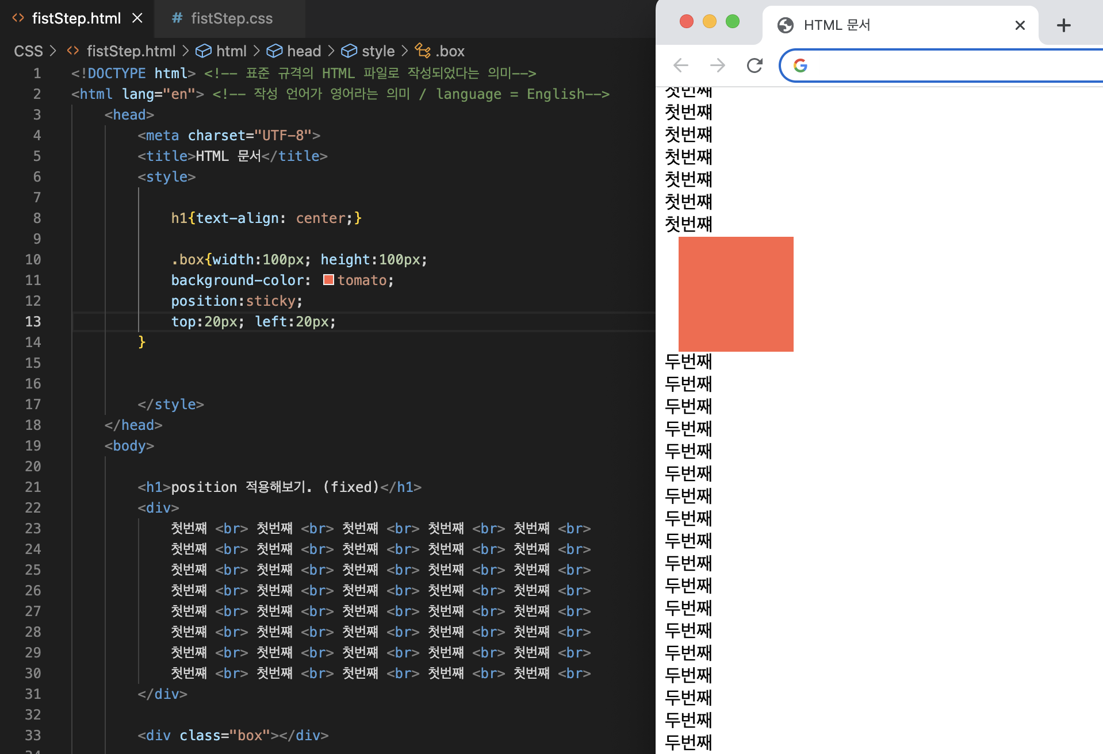Go back in the browser

tap(681, 66)
